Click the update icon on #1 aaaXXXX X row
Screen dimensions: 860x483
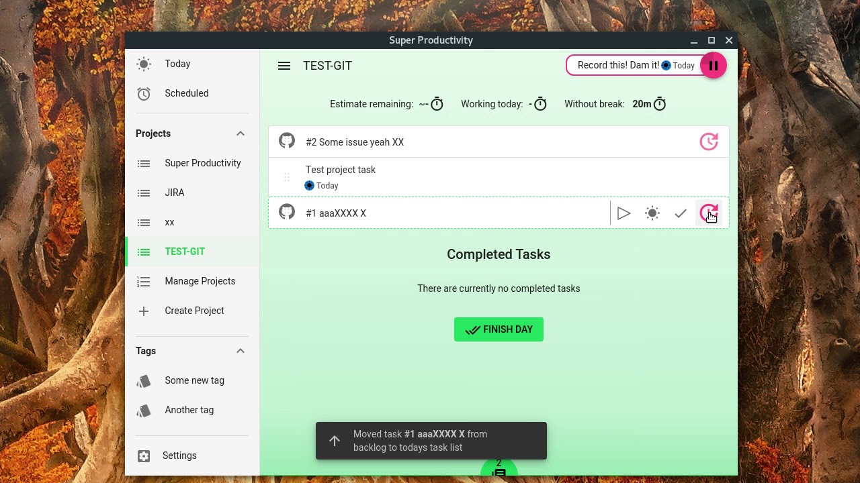pyautogui.click(x=709, y=213)
